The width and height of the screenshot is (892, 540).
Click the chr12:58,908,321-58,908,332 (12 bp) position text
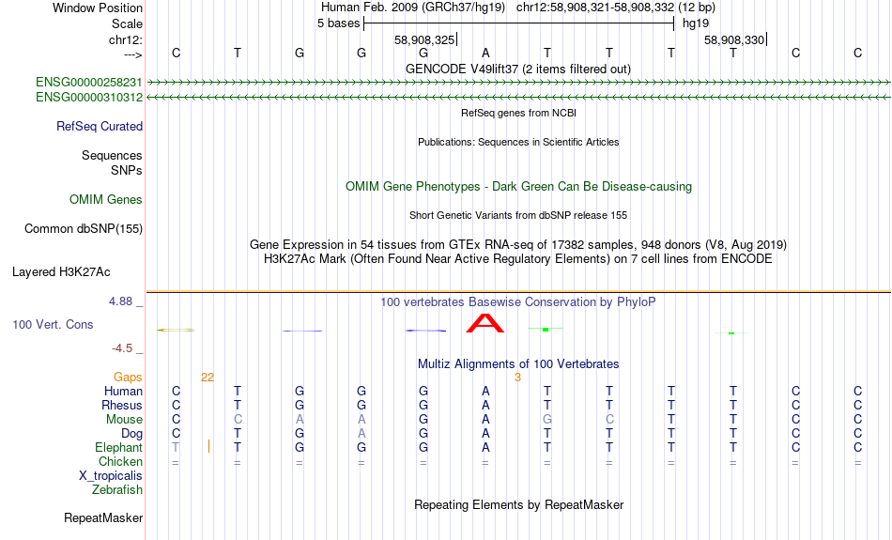(616, 8)
